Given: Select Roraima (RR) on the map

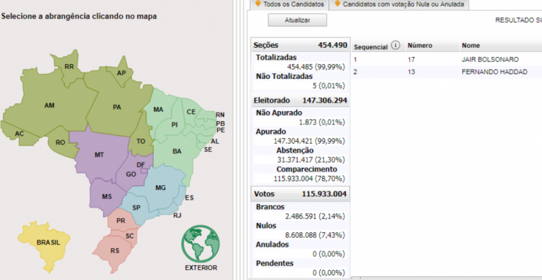Looking at the screenshot, I should point(69,67).
